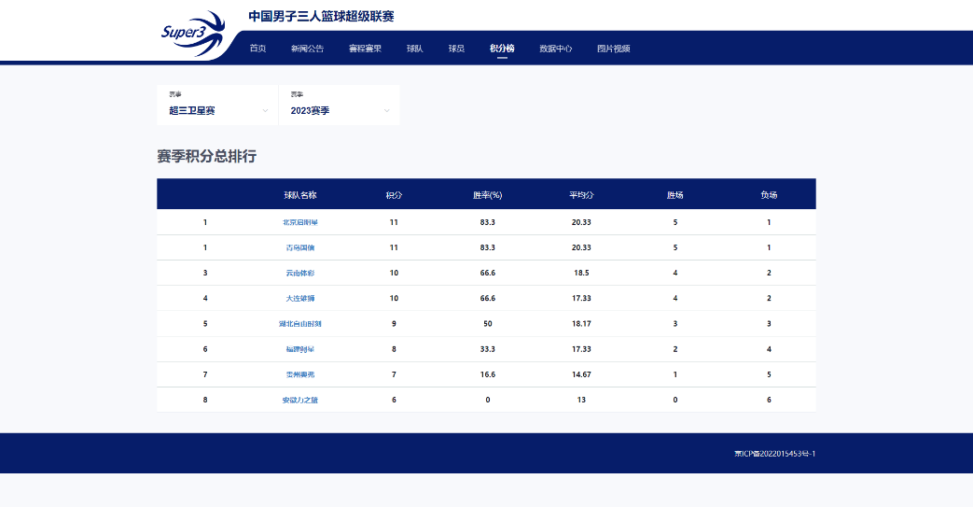973x507 pixels.
Task: Open the 数据中心 data center page
Action: click(555, 49)
